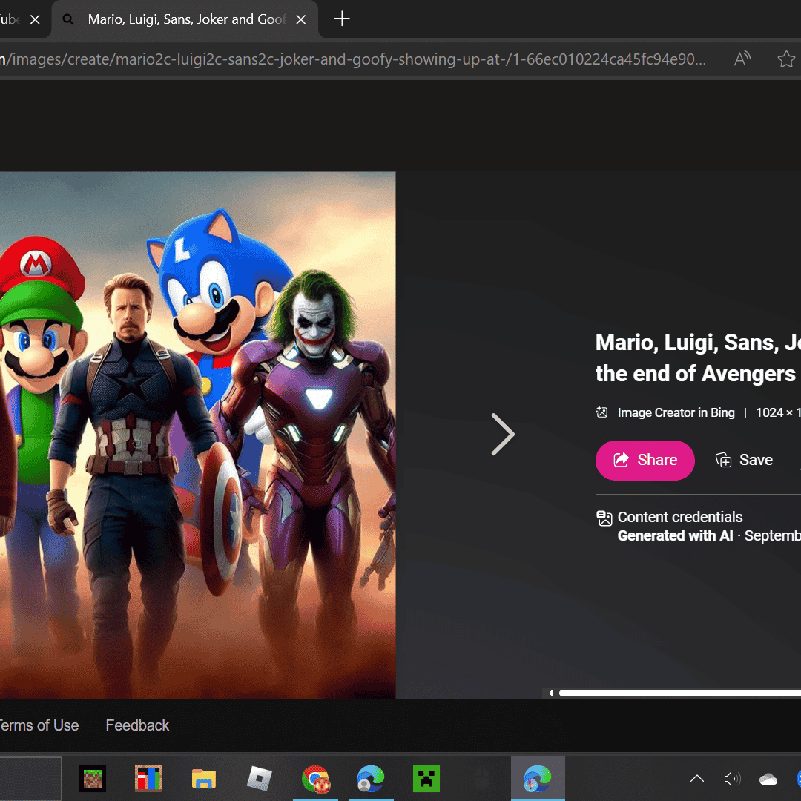Screen dimensions: 801x801
Task: Add this page to favorites with the star icon
Action: click(x=785, y=59)
